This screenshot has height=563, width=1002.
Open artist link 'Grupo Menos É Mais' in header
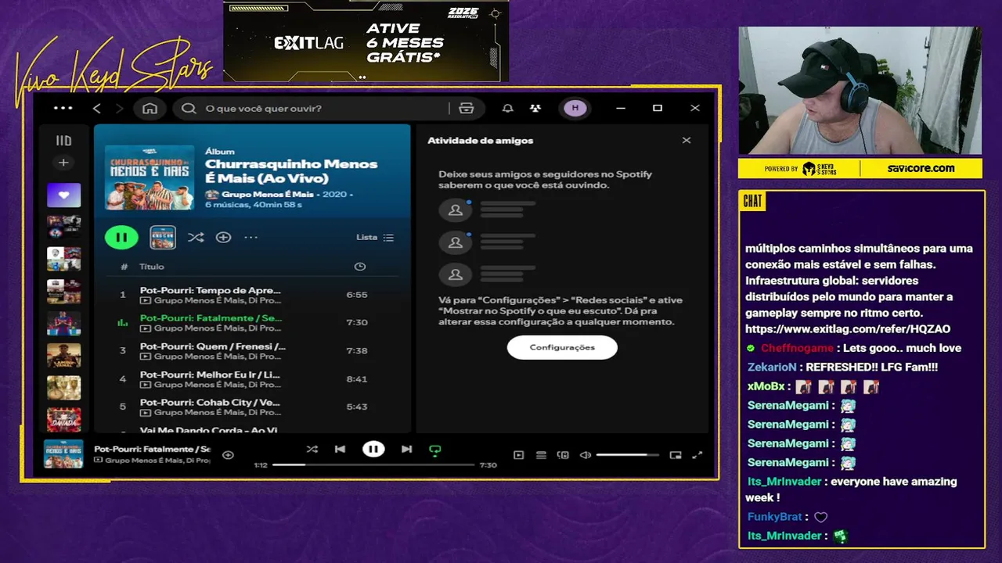click(x=268, y=194)
